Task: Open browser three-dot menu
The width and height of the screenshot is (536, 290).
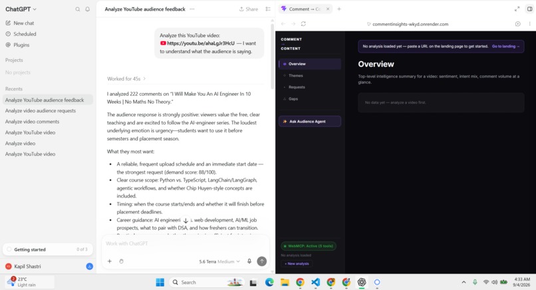Action: point(529,24)
